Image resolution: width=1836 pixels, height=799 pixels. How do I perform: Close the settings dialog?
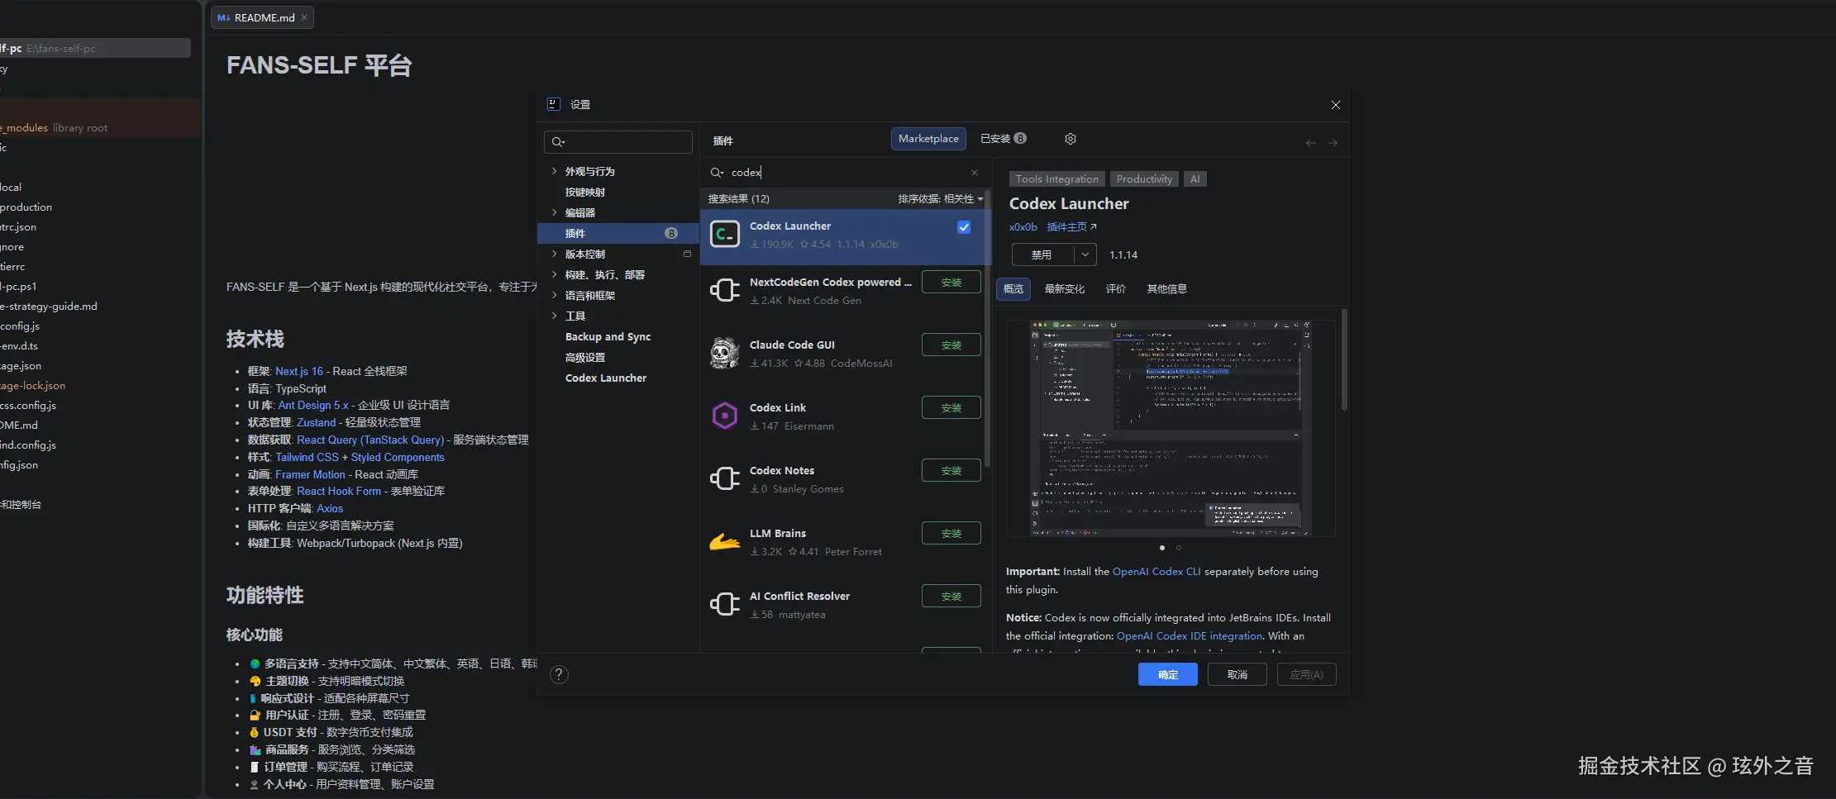[1336, 105]
